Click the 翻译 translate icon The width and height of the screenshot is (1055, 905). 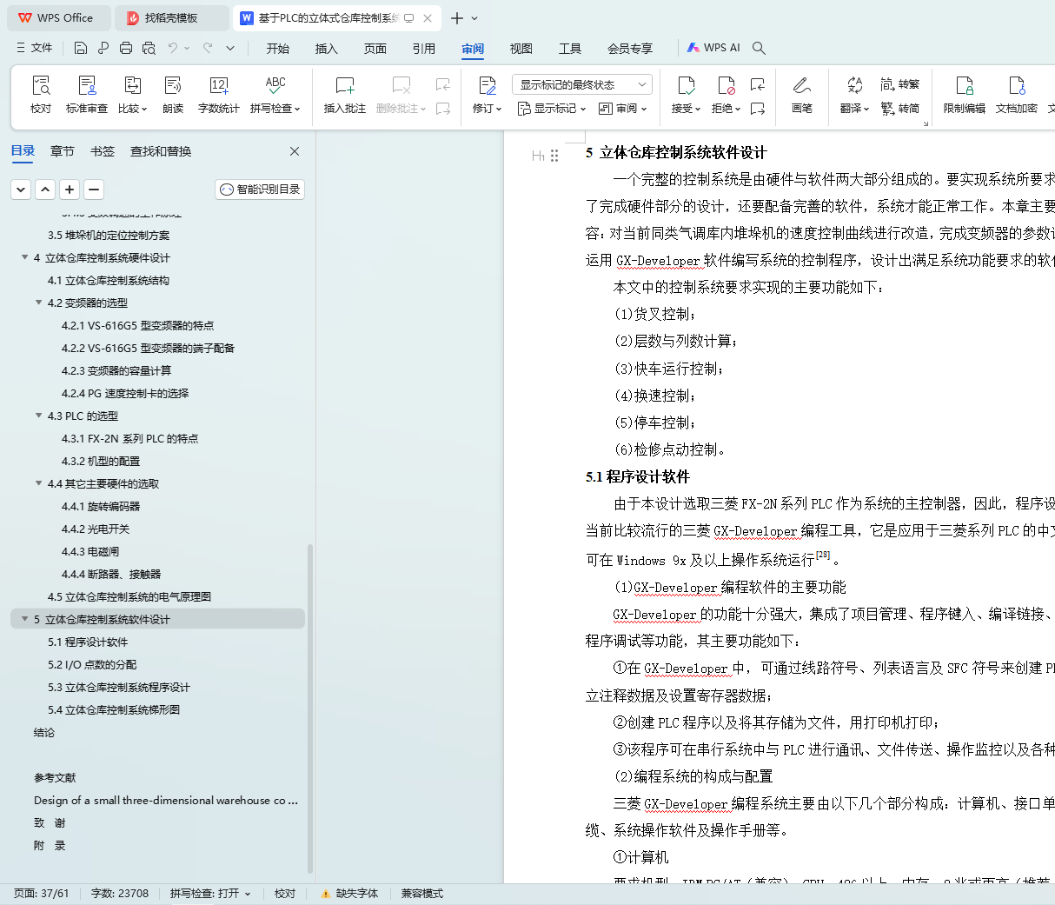tap(854, 85)
